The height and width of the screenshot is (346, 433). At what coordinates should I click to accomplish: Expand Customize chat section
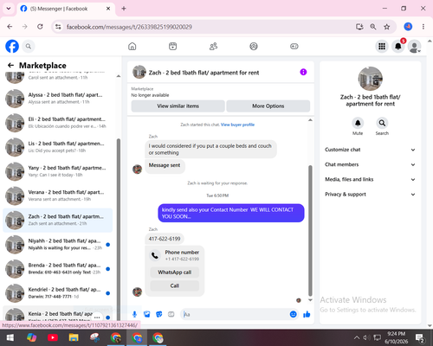370,150
